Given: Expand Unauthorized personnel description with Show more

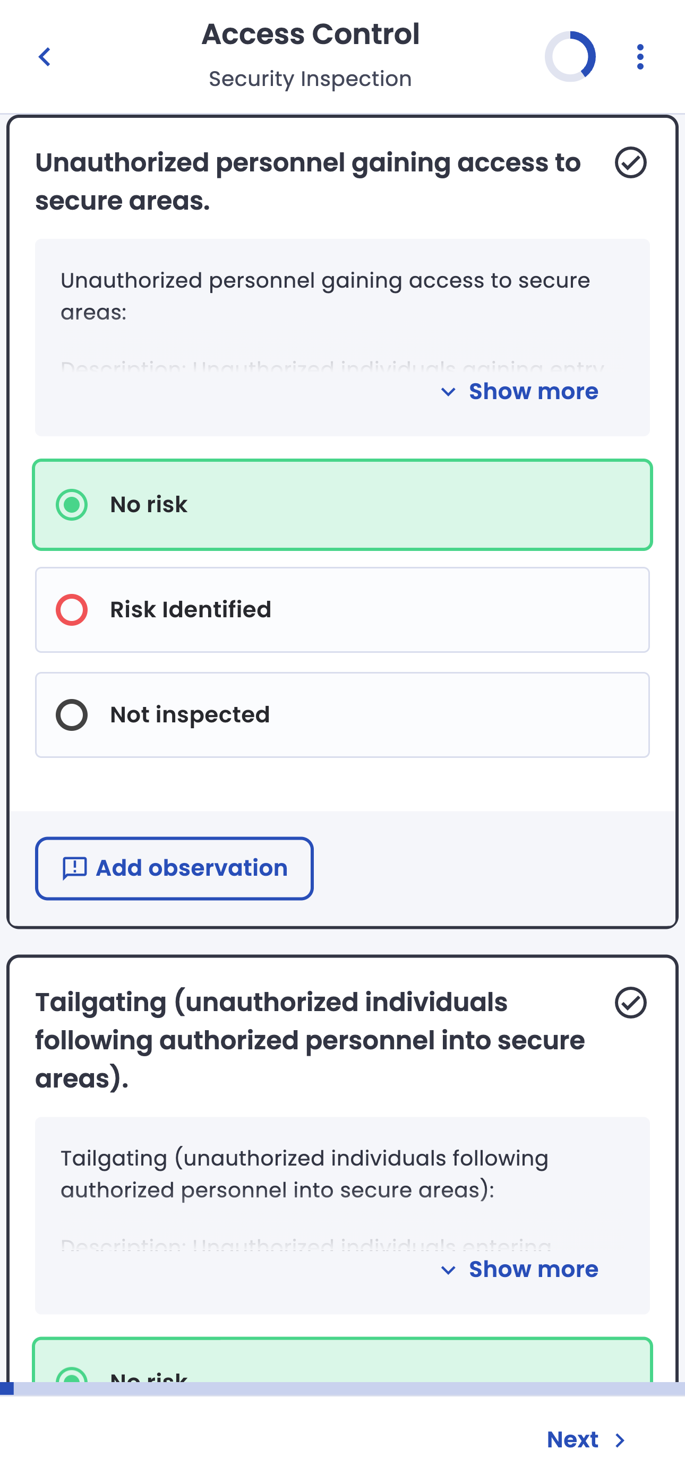Looking at the screenshot, I should pos(533,392).
